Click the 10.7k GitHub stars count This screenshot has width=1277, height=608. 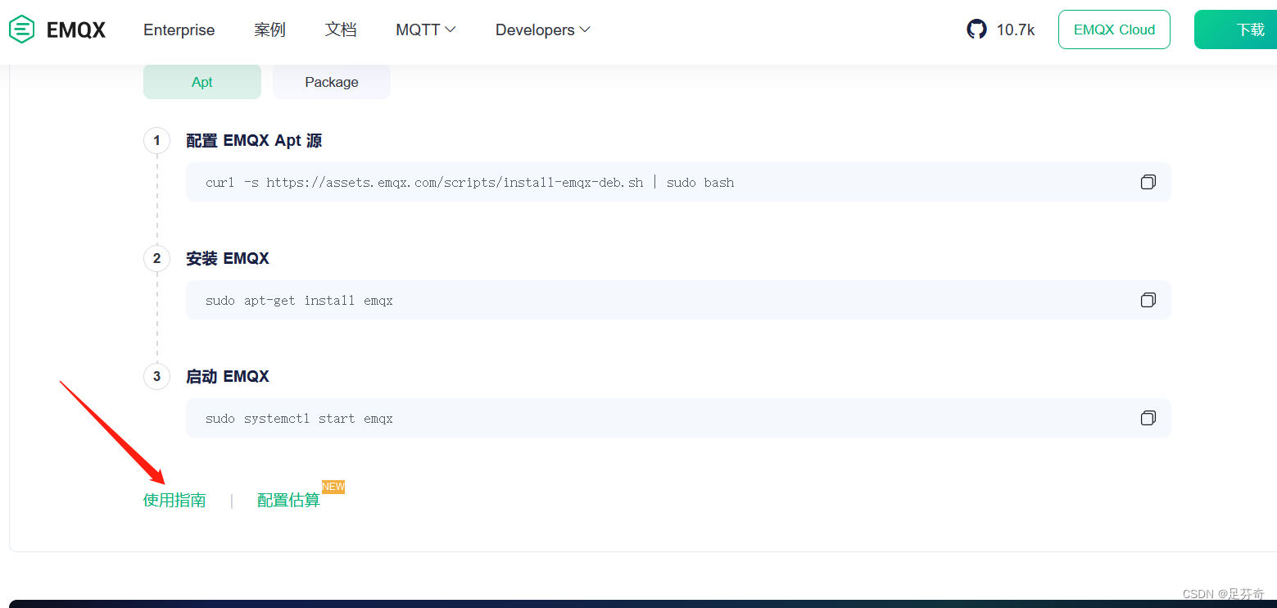(1016, 29)
